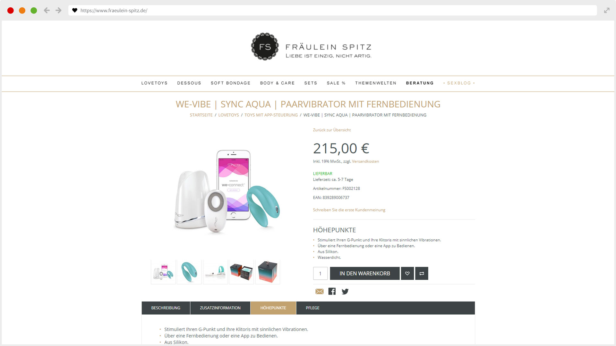The height and width of the screenshot is (346, 616).
Task: Open the Pflege tab
Action: [312, 308]
